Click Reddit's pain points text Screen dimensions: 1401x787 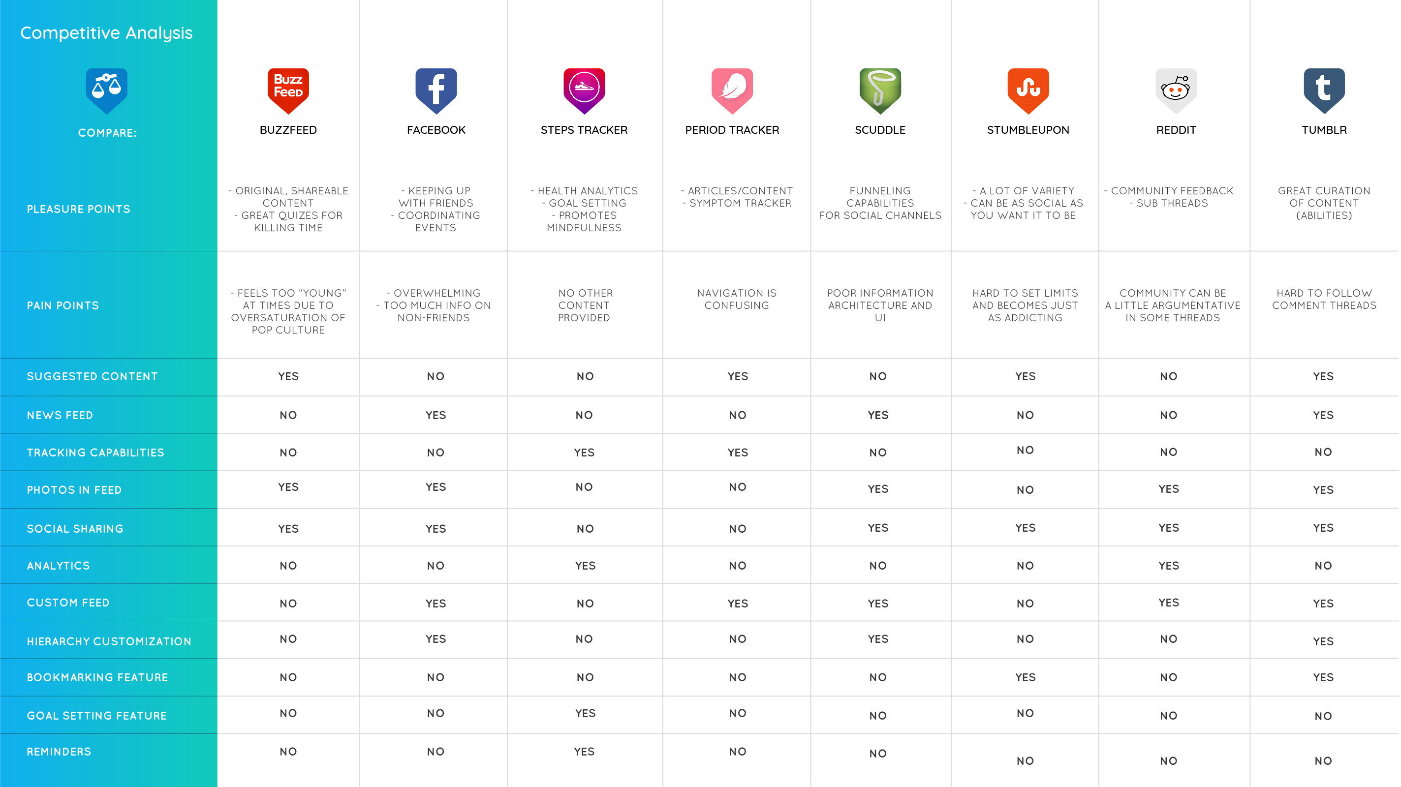click(x=1173, y=305)
